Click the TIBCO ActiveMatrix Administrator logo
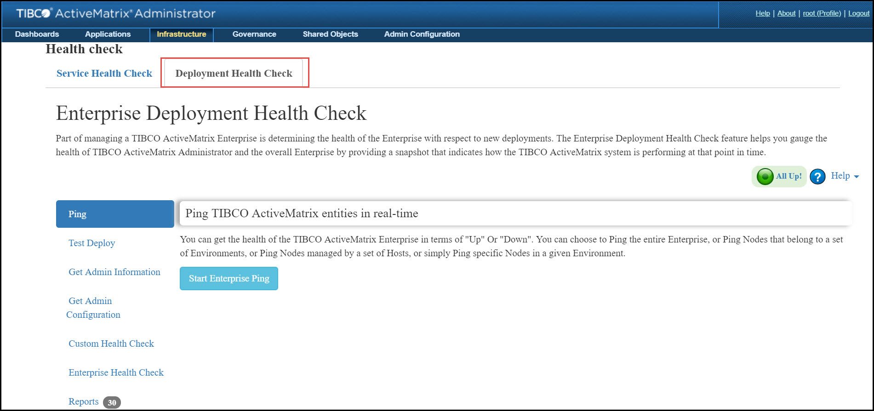874x411 pixels. pos(116,13)
